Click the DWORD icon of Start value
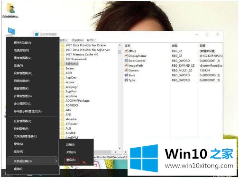The image size is (239, 178). (x=126, y=75)
